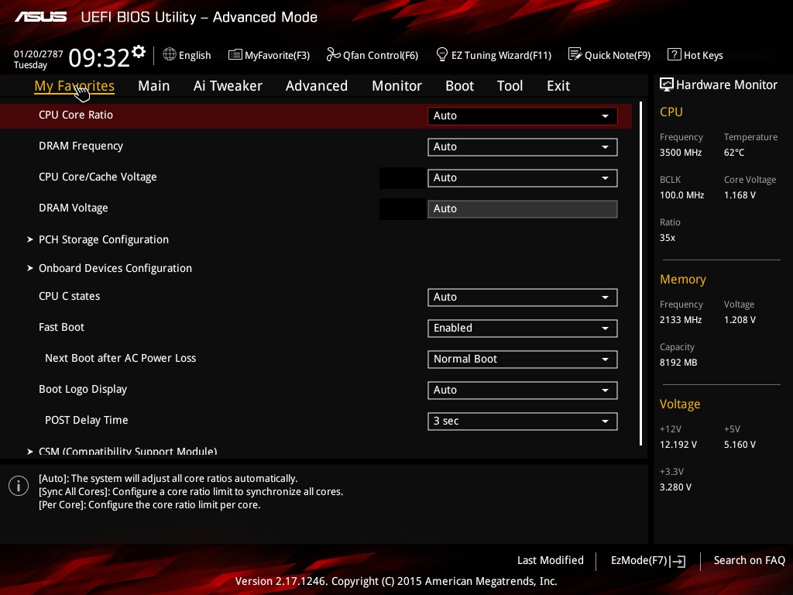793x595 pixels.
Task: Click the Core Voltage value 1.168 V
Action: (740, 194)
